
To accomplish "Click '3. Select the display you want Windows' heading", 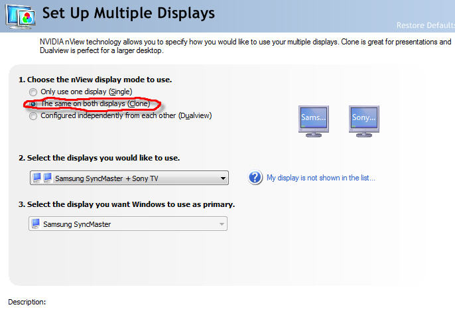I will coord(127,204).
